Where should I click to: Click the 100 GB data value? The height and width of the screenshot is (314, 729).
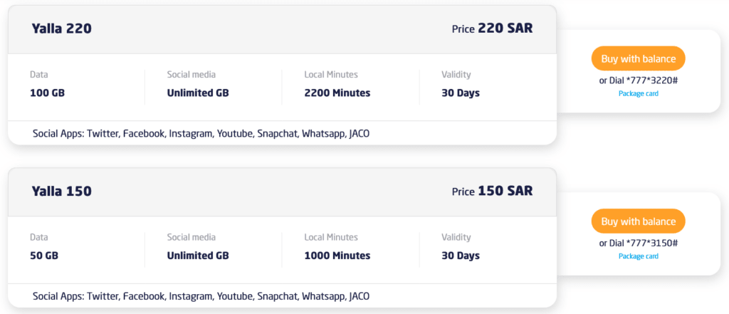point(48,93)
